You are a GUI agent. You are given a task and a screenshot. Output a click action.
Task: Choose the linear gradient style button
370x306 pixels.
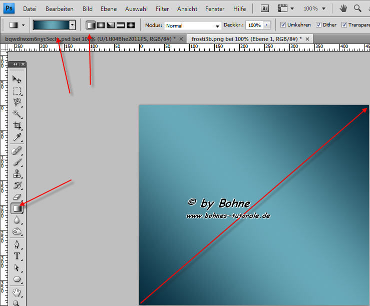91,25
